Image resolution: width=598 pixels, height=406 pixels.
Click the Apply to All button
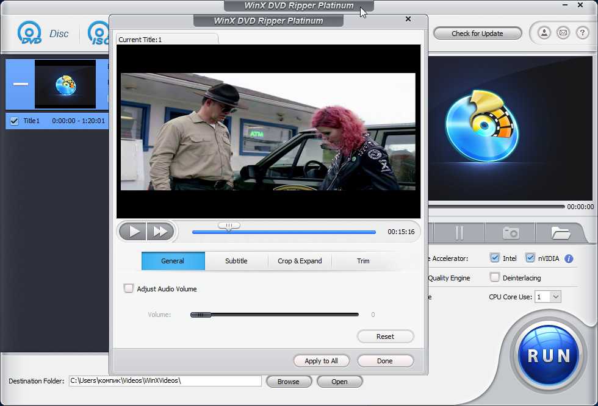[321, 361]
